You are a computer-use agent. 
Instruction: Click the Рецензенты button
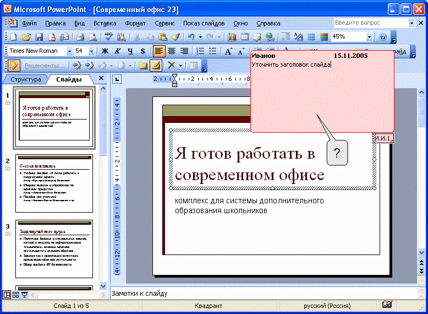45,66
